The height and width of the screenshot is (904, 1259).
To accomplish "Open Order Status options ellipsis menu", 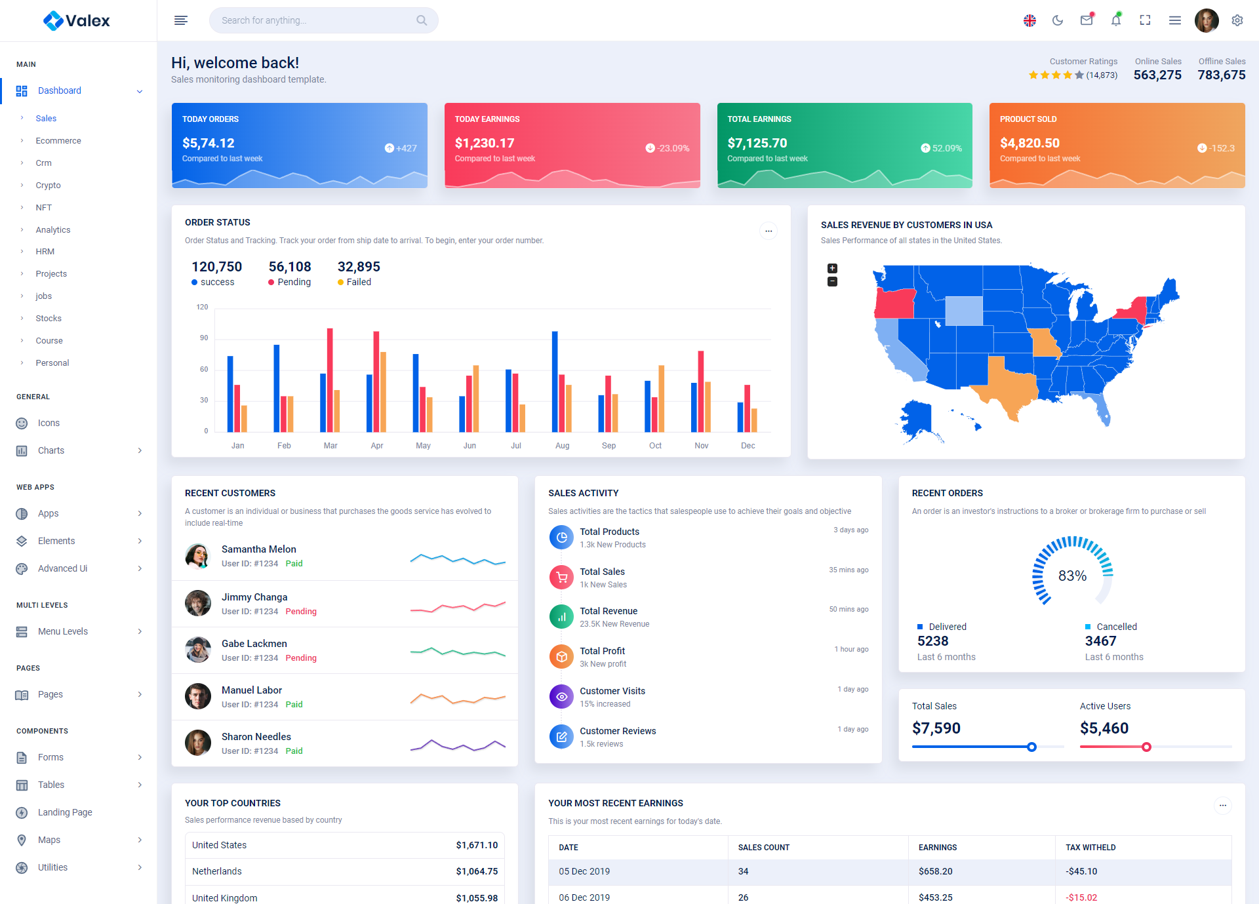I will coord(769,231).
